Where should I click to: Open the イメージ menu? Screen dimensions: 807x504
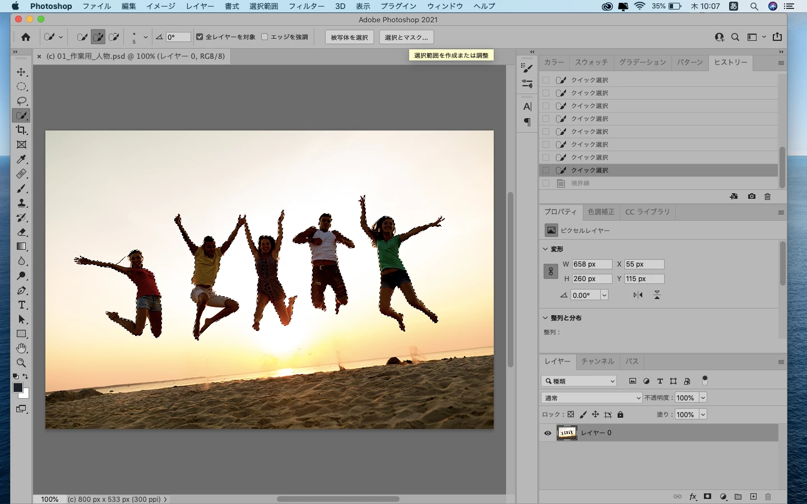pyautogui.click(x=161, y=6)
